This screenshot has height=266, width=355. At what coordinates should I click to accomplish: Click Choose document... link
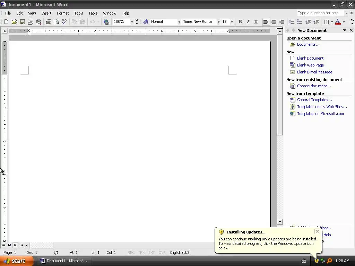click(x=314, y=86)
